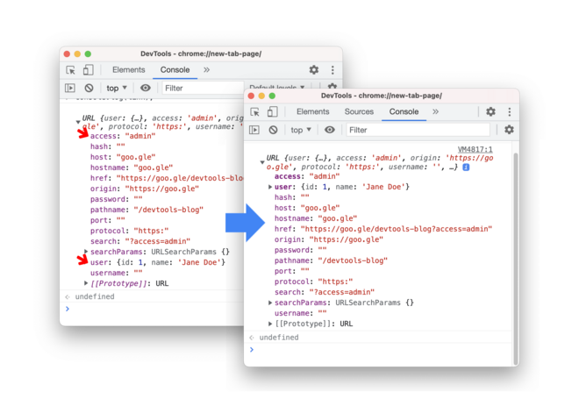Image resolution: width=579 pixels, height=406 pixels.
Task: Open the kebab menu in right DevTools window
Action: (509, 112)
